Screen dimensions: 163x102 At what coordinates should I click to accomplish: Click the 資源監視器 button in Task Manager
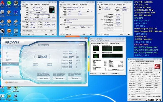[116, 70]
